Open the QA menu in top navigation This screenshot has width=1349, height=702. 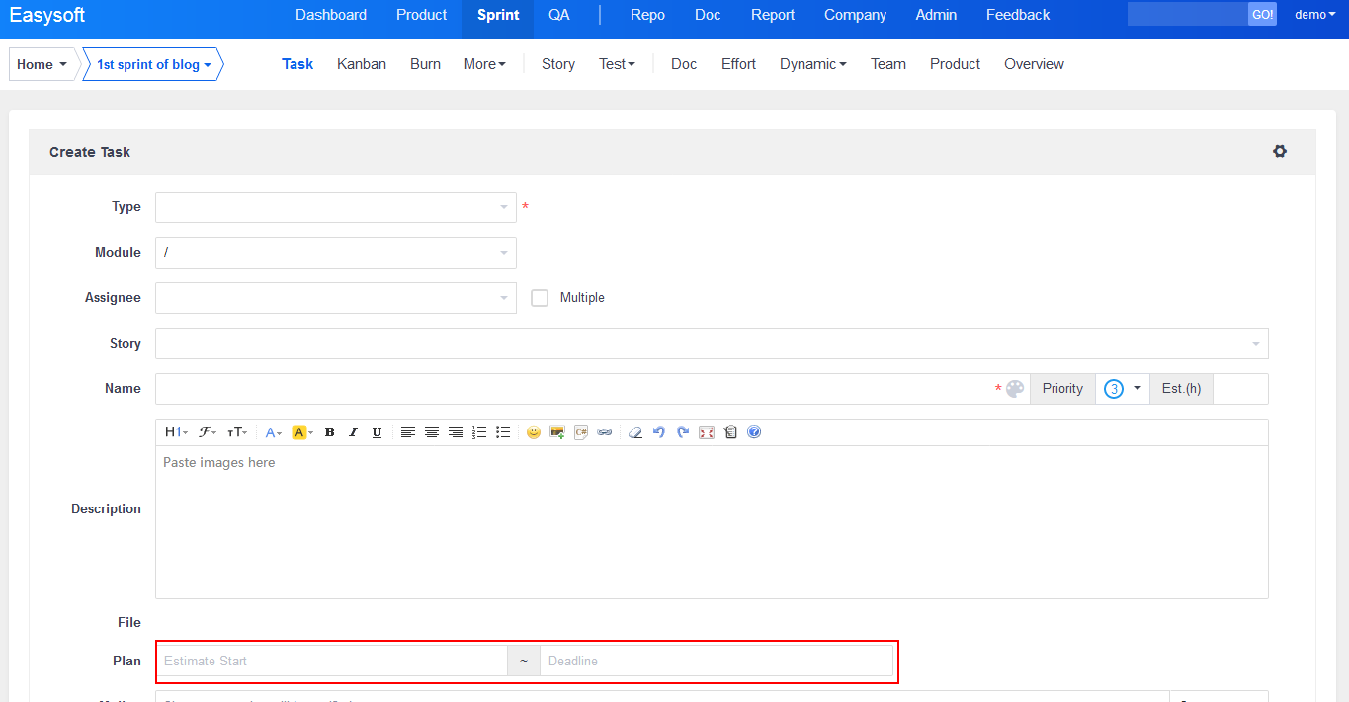559,15
